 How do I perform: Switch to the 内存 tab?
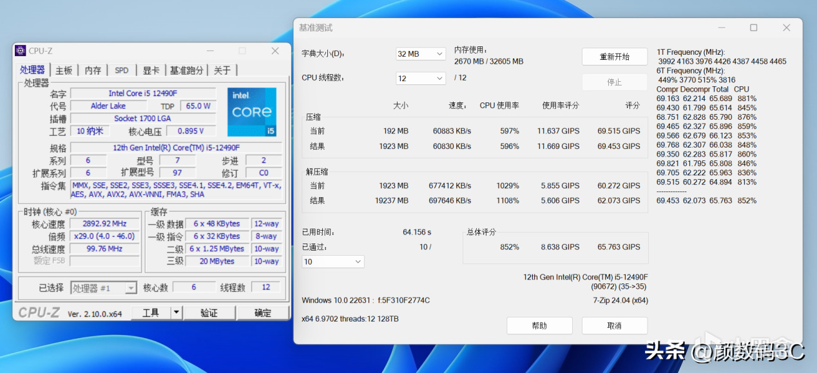click(93, 70)
